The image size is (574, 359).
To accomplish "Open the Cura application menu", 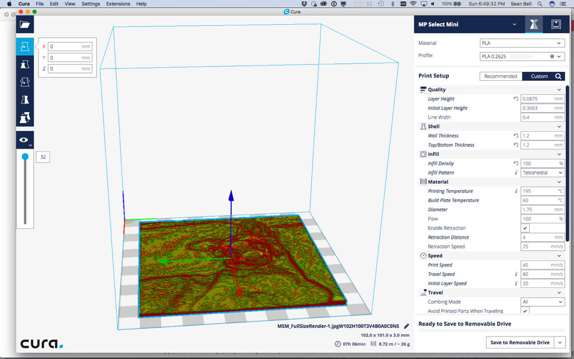I will [x=24, y=4].
